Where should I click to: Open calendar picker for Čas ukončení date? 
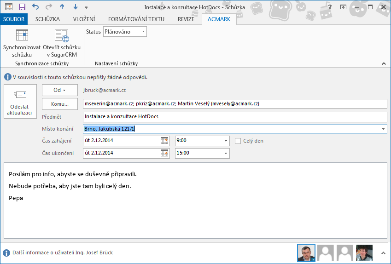pos(164,153)
